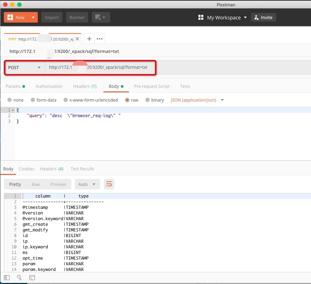
Task: Open the workspace grid icon
Action: click(x=201, y=17)
